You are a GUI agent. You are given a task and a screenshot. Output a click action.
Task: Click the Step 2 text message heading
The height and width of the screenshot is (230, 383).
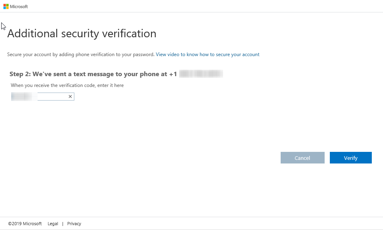click(x=93, y=74)
